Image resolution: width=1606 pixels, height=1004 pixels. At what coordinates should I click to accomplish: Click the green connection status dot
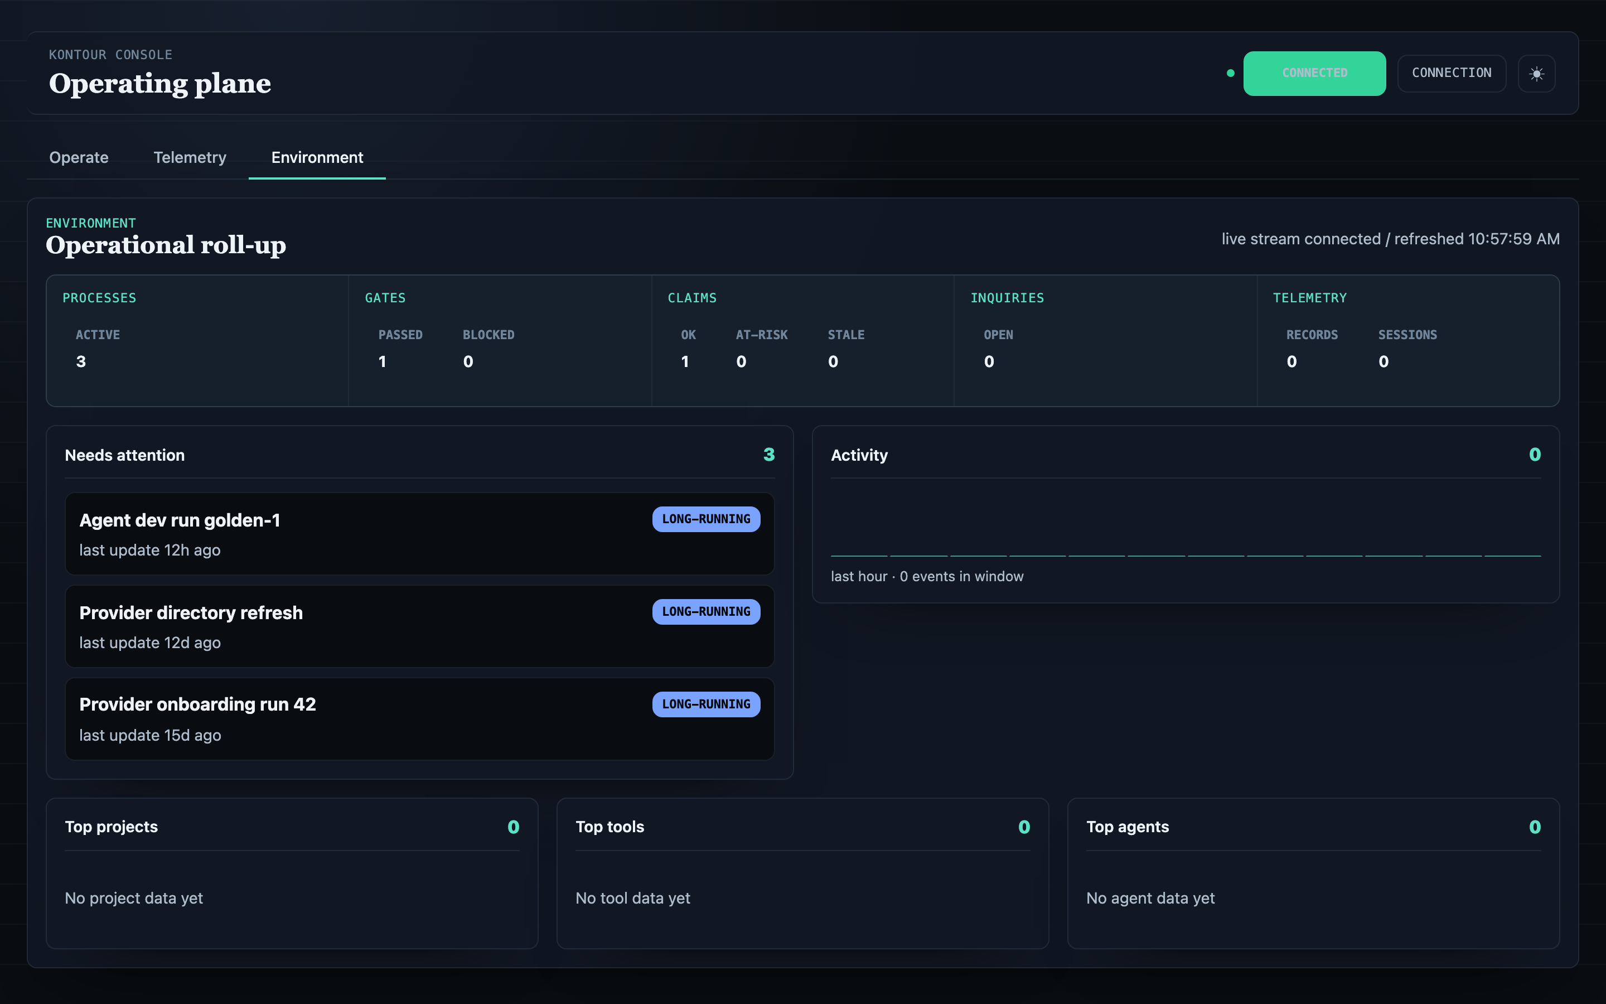1230,73
